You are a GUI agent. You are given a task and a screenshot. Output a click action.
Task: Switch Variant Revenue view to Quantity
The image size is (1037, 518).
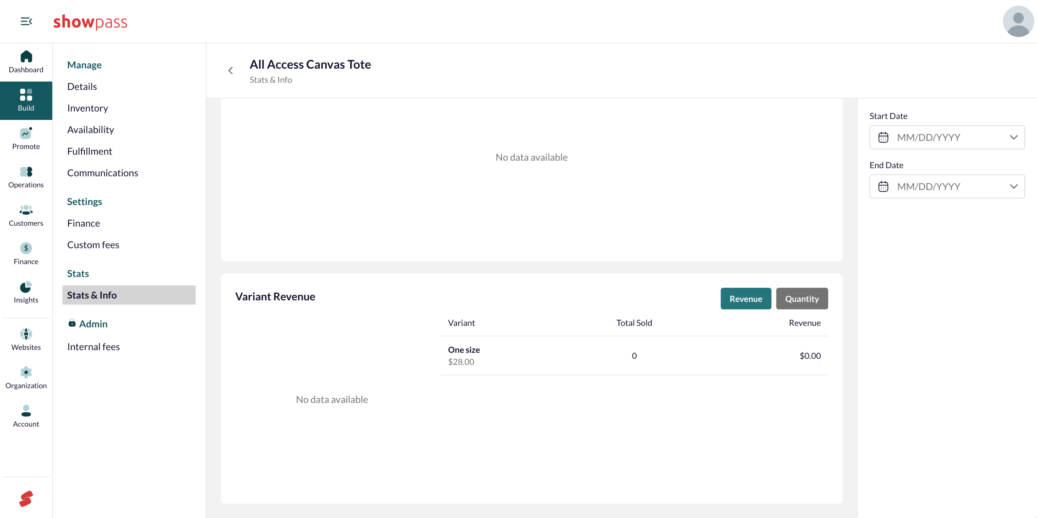[x=802, y=299]
